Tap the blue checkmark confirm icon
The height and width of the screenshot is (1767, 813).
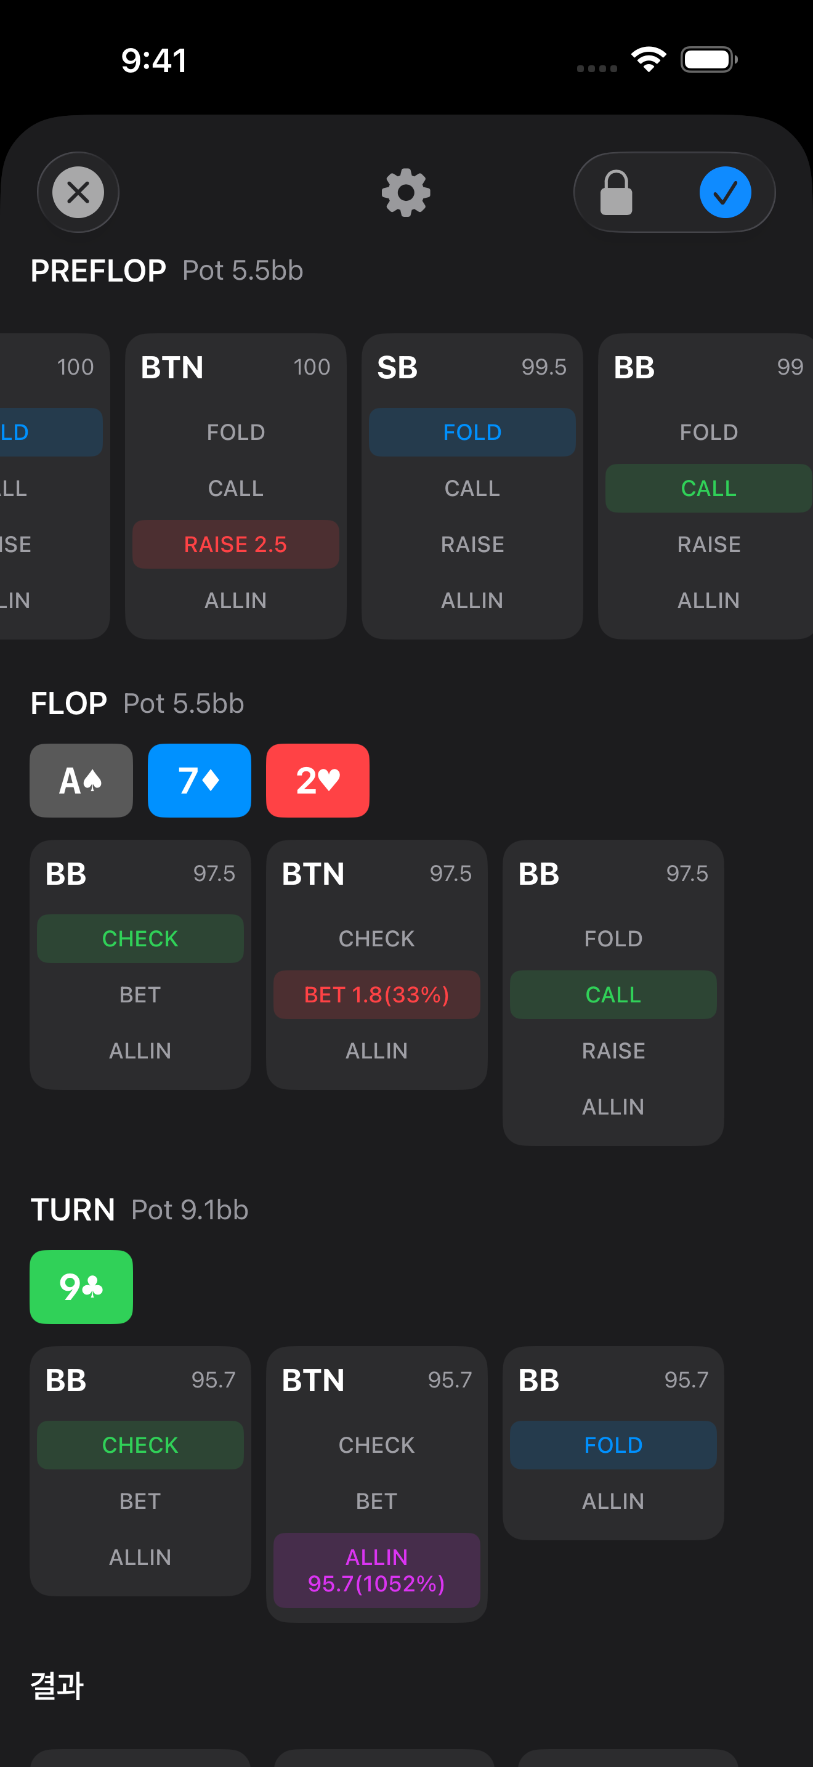tap(724, 193)
